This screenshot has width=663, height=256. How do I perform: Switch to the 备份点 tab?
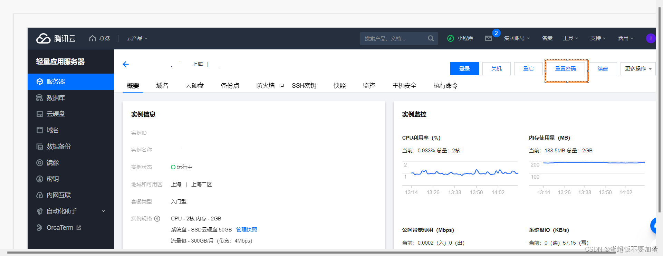click(x=230, y=86)
